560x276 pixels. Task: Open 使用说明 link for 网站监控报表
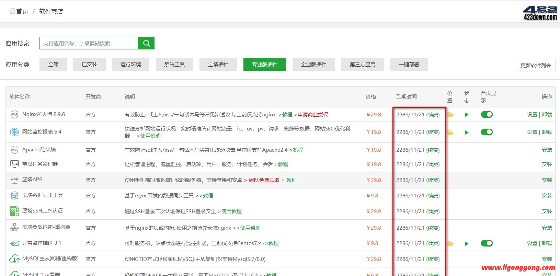click(x=150, y=136)
